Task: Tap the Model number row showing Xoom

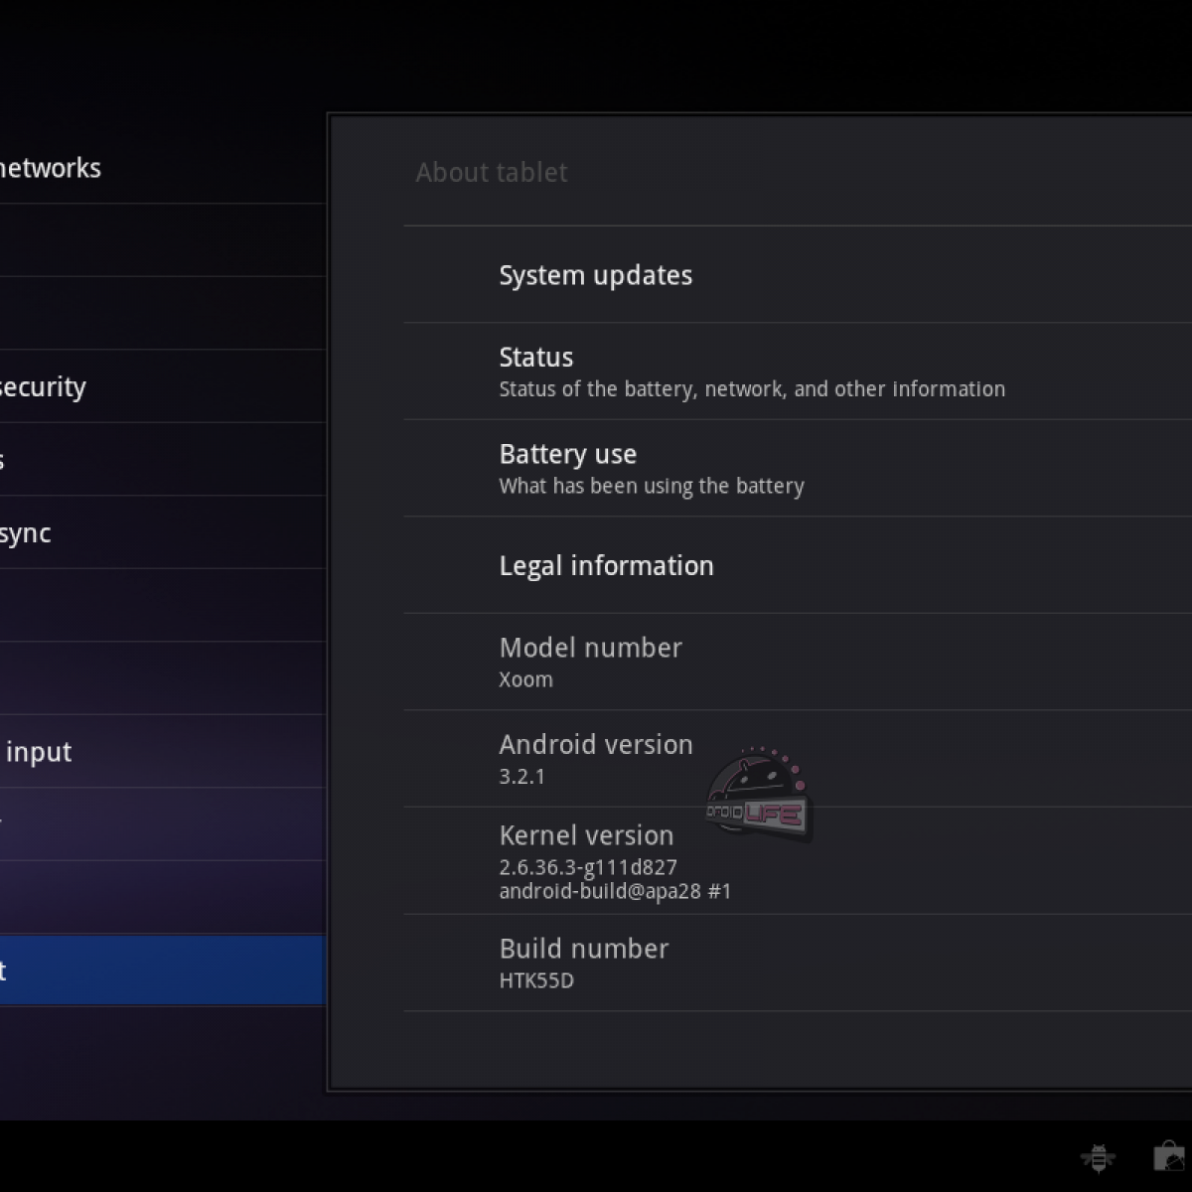Action: coord(798,662)
